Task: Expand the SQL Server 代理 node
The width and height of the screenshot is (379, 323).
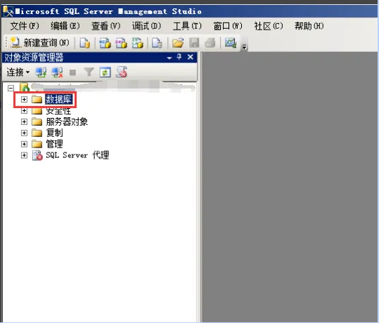Action: point(24,155)
